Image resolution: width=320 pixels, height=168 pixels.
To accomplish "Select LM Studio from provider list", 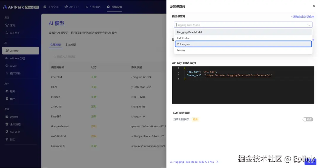I will (243, 38).
